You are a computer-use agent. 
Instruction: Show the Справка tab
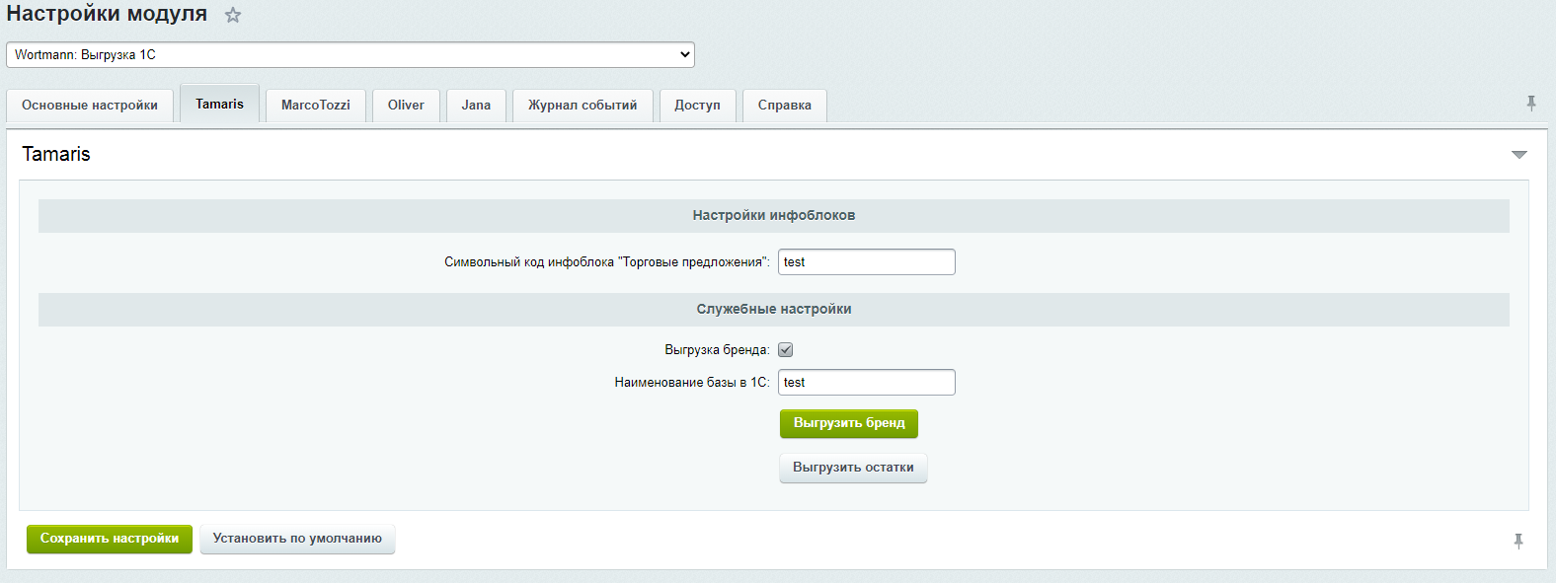[784, 106]
